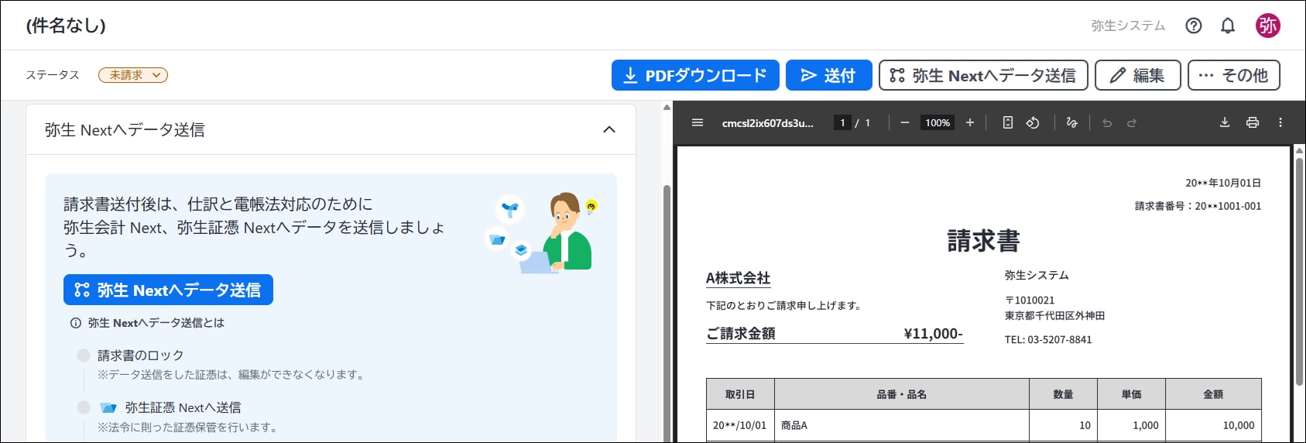This screenshot has width=1306, height=443.
Task: Click the 20**年10月01日 invoice date
Action: pyautogui.click(x=1223, y=183)
